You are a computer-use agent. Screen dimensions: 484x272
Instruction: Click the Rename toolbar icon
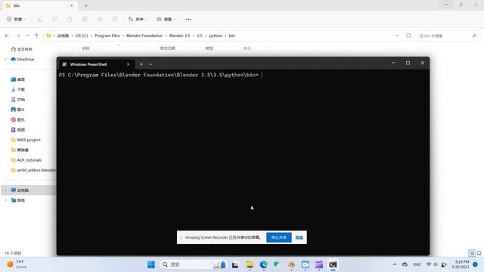[x=85, y=19]
